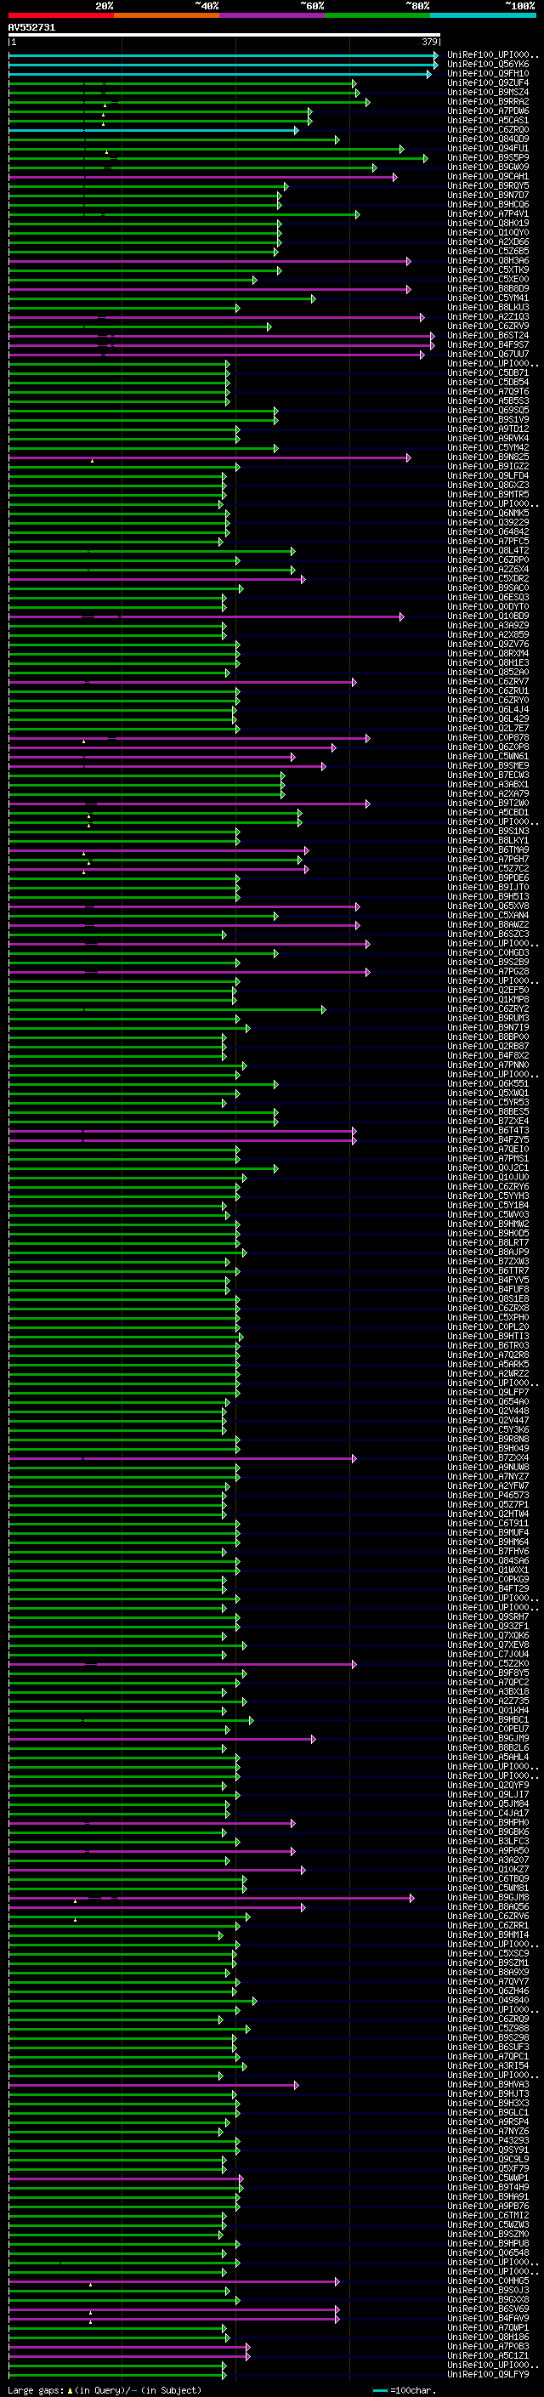
Task: Select the query name AV552731
Action: pyautogui.click(x=31, y=28)
